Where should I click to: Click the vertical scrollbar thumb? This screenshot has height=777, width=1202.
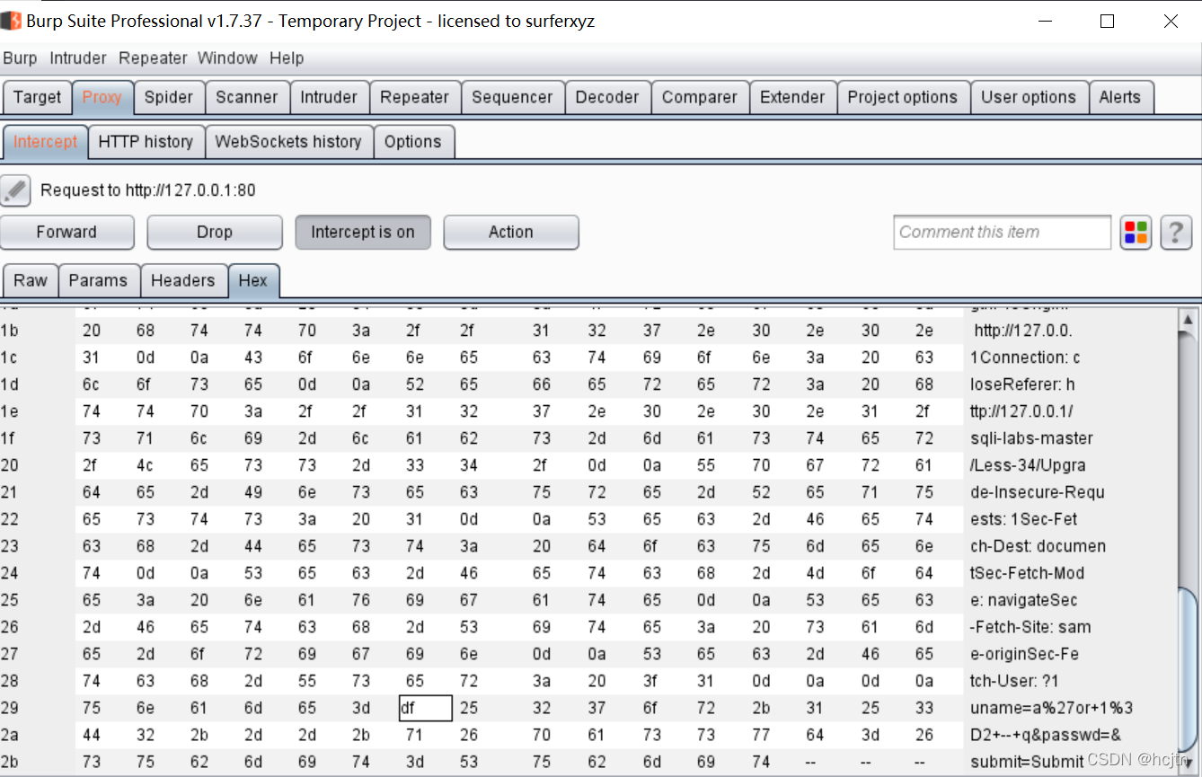click(x=1189, y=669)
